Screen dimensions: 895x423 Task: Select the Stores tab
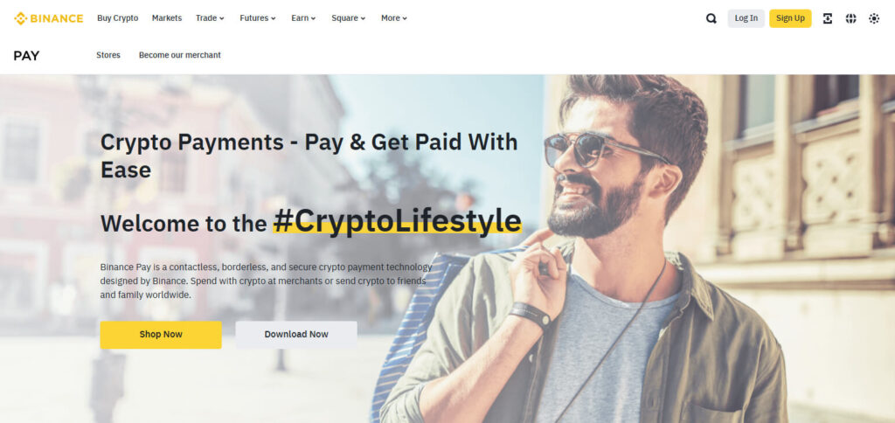[x=108, y=55]
